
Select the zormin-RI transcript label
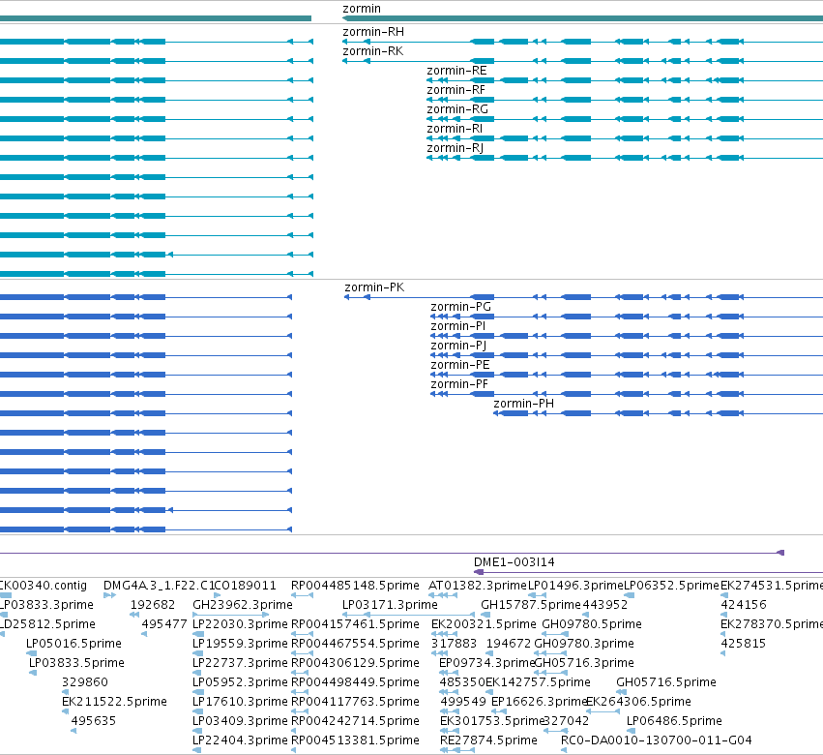[x=455, y=129]
